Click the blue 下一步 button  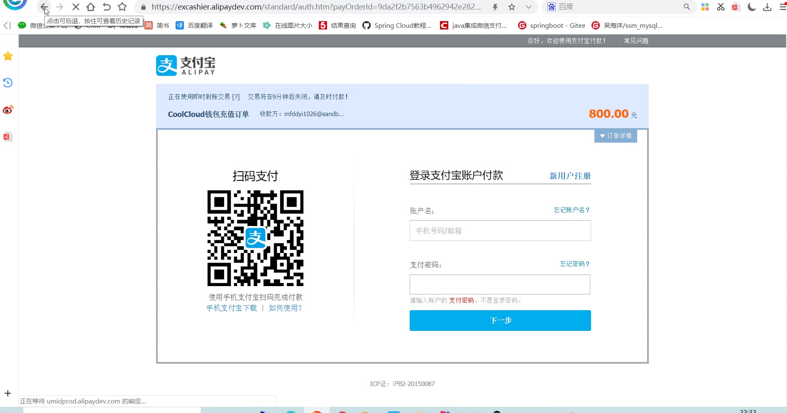500,321
